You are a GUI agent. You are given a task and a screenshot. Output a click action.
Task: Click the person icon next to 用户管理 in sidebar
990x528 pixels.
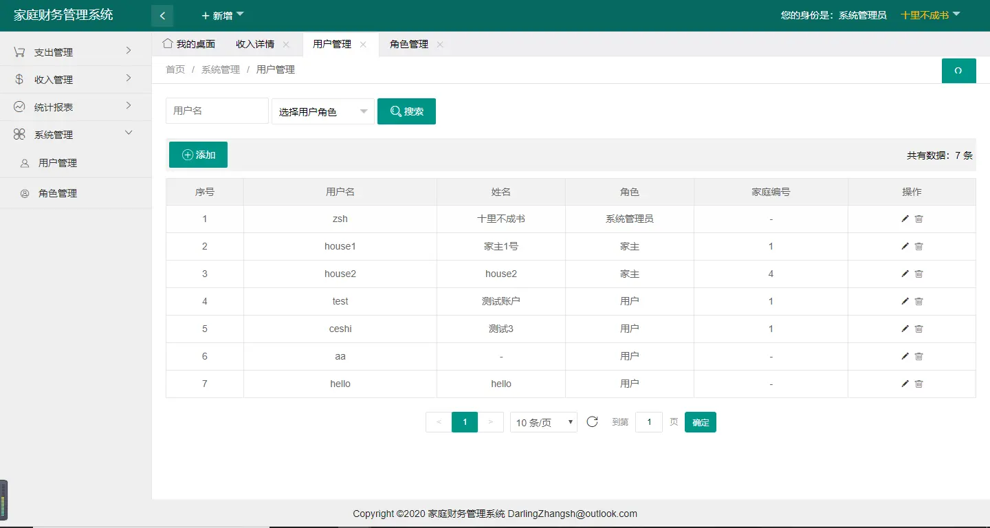[x=23, y=163]
